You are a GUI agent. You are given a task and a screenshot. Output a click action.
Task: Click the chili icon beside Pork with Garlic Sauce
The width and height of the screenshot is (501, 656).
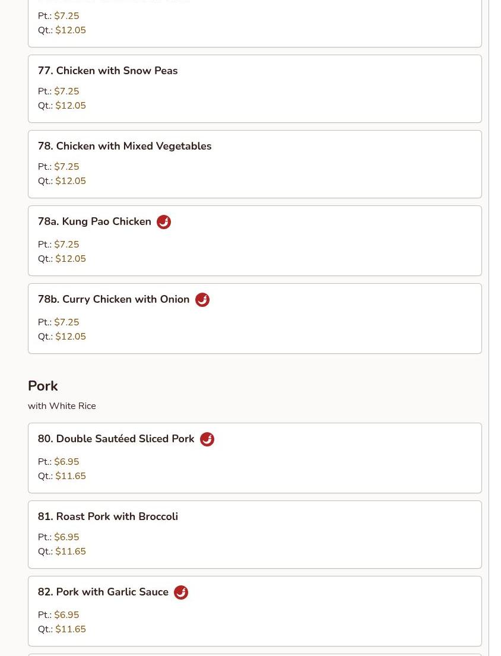pyautogui.click(x=181, y=592)
